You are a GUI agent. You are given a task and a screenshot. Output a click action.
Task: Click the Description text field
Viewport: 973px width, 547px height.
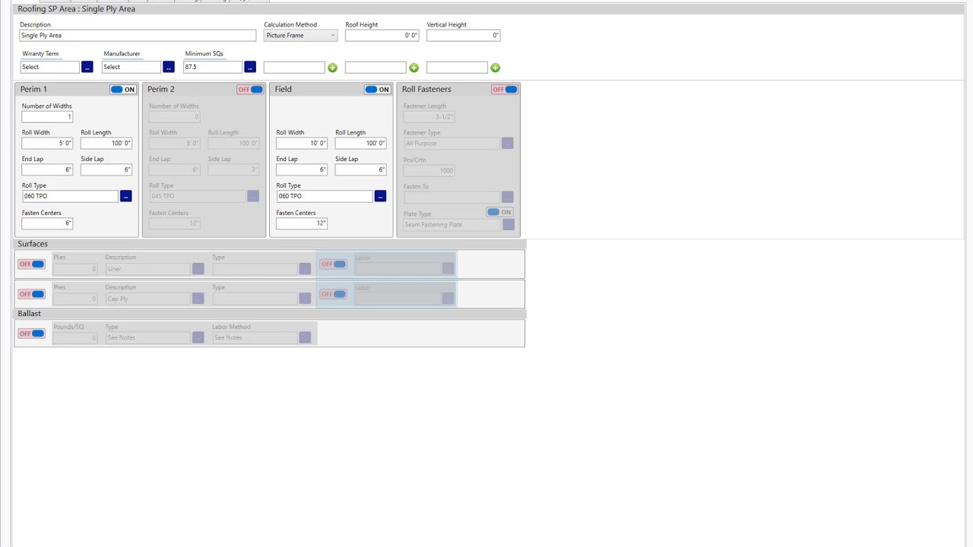coord(138,36)
